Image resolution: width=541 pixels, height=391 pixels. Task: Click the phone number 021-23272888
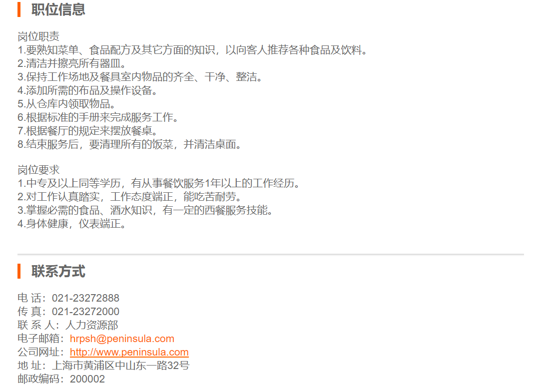(85, 298)
